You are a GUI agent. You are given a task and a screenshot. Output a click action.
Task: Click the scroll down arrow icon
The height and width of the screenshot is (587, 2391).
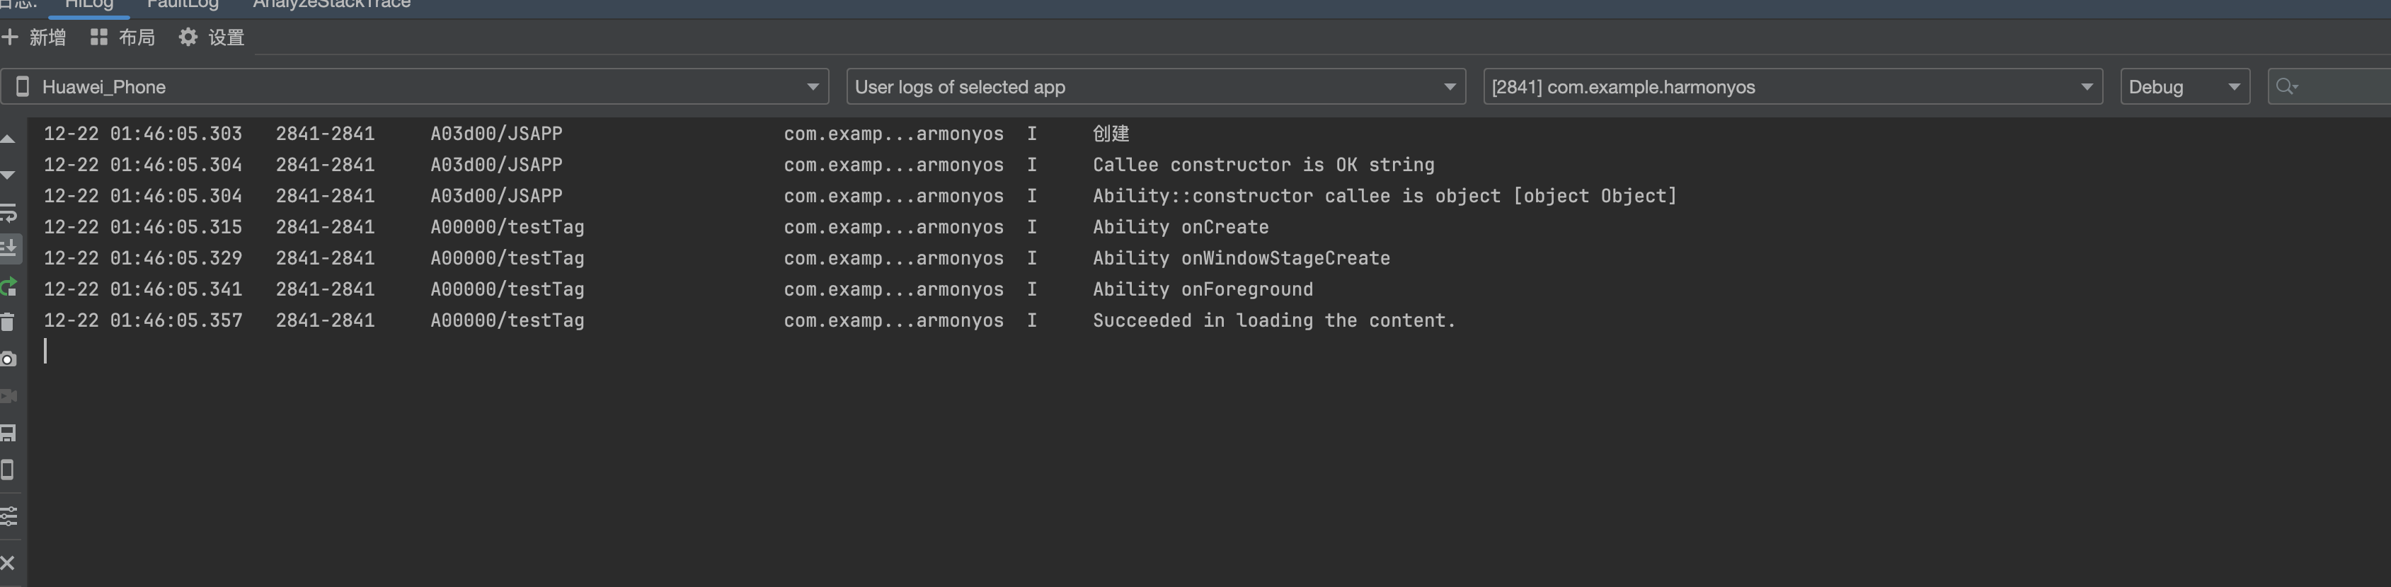click(x=7, y=175)
